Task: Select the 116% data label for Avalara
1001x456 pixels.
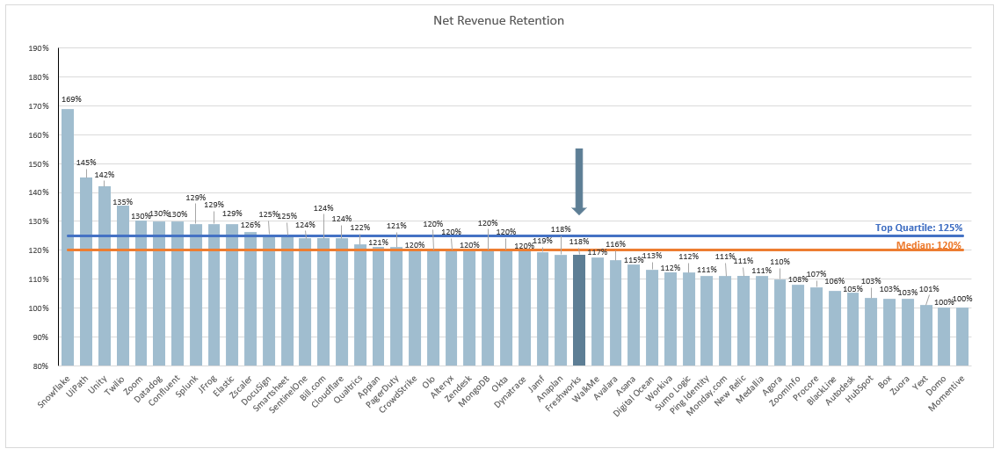Action: [x=615, y=244]
